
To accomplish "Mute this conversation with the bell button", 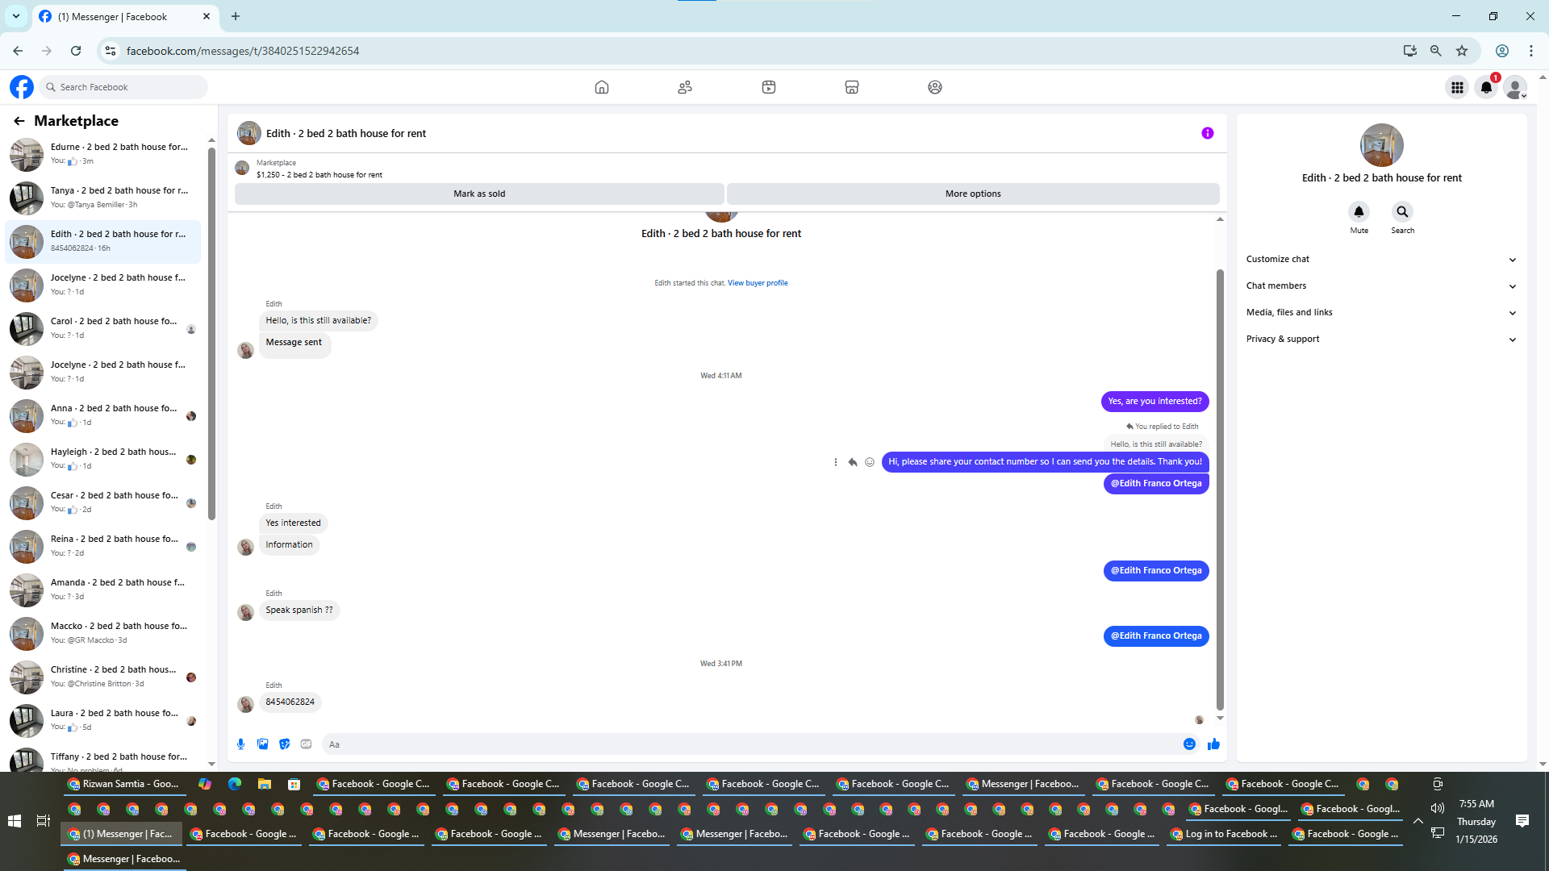I will coord(1359,212).
